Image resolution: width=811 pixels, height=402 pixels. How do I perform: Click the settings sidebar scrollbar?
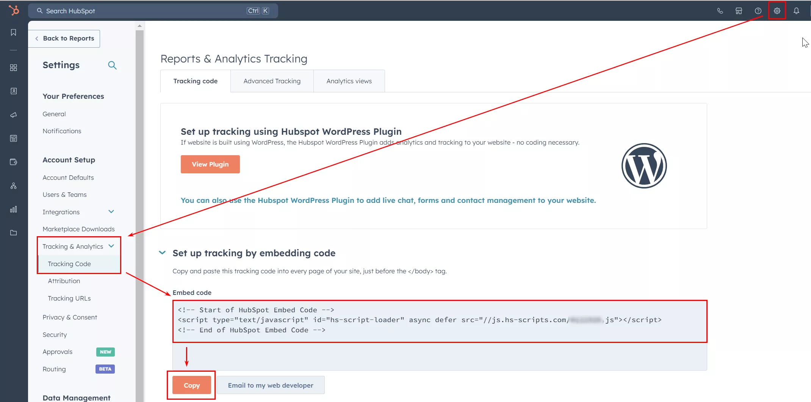pos(139,216)
